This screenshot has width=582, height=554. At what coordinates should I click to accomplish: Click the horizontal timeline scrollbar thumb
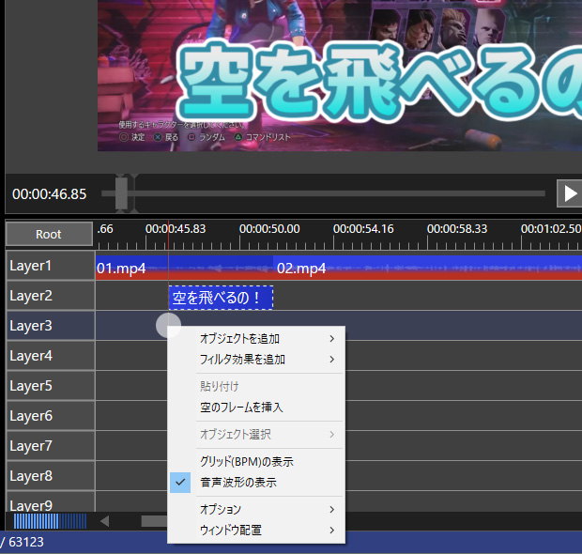pyautogui.click(x=154, y=521)
